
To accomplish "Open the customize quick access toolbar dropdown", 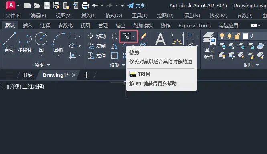I will [122, 6].
